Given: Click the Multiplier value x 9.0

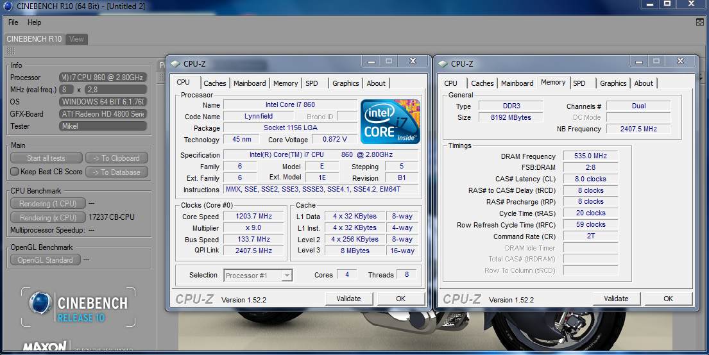Looking at the screenshot, I should (x=253, y=227).
